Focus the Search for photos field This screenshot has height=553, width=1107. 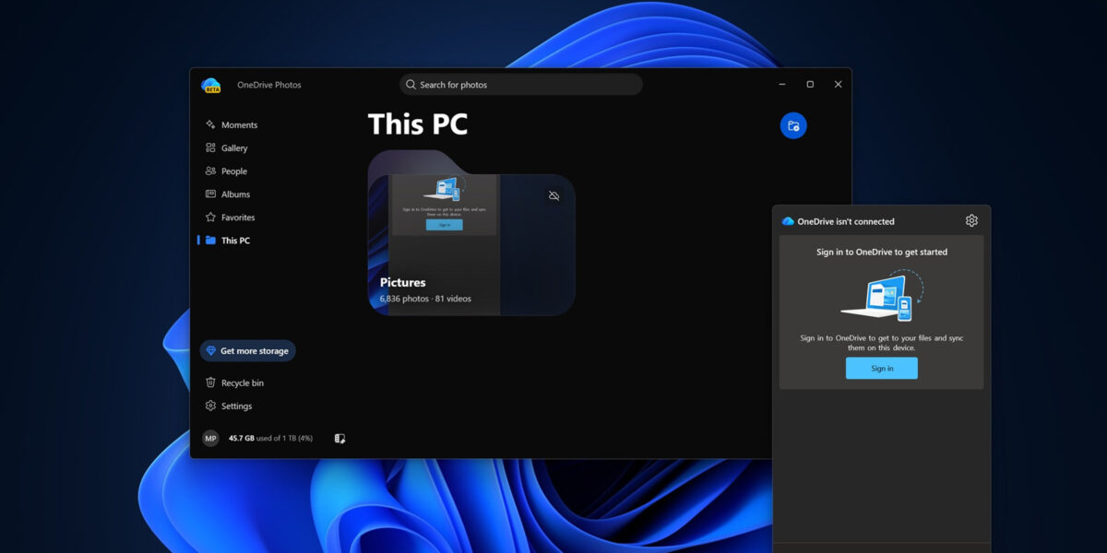pyautogui.click(x=521, y=85)
